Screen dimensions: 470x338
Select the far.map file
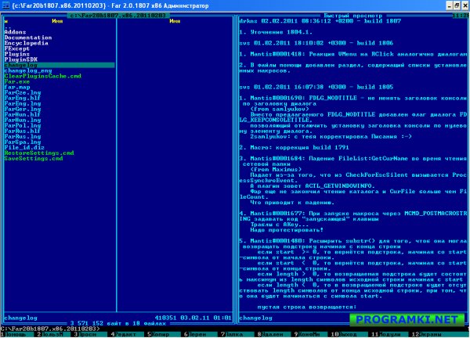[x=17, y=87]
